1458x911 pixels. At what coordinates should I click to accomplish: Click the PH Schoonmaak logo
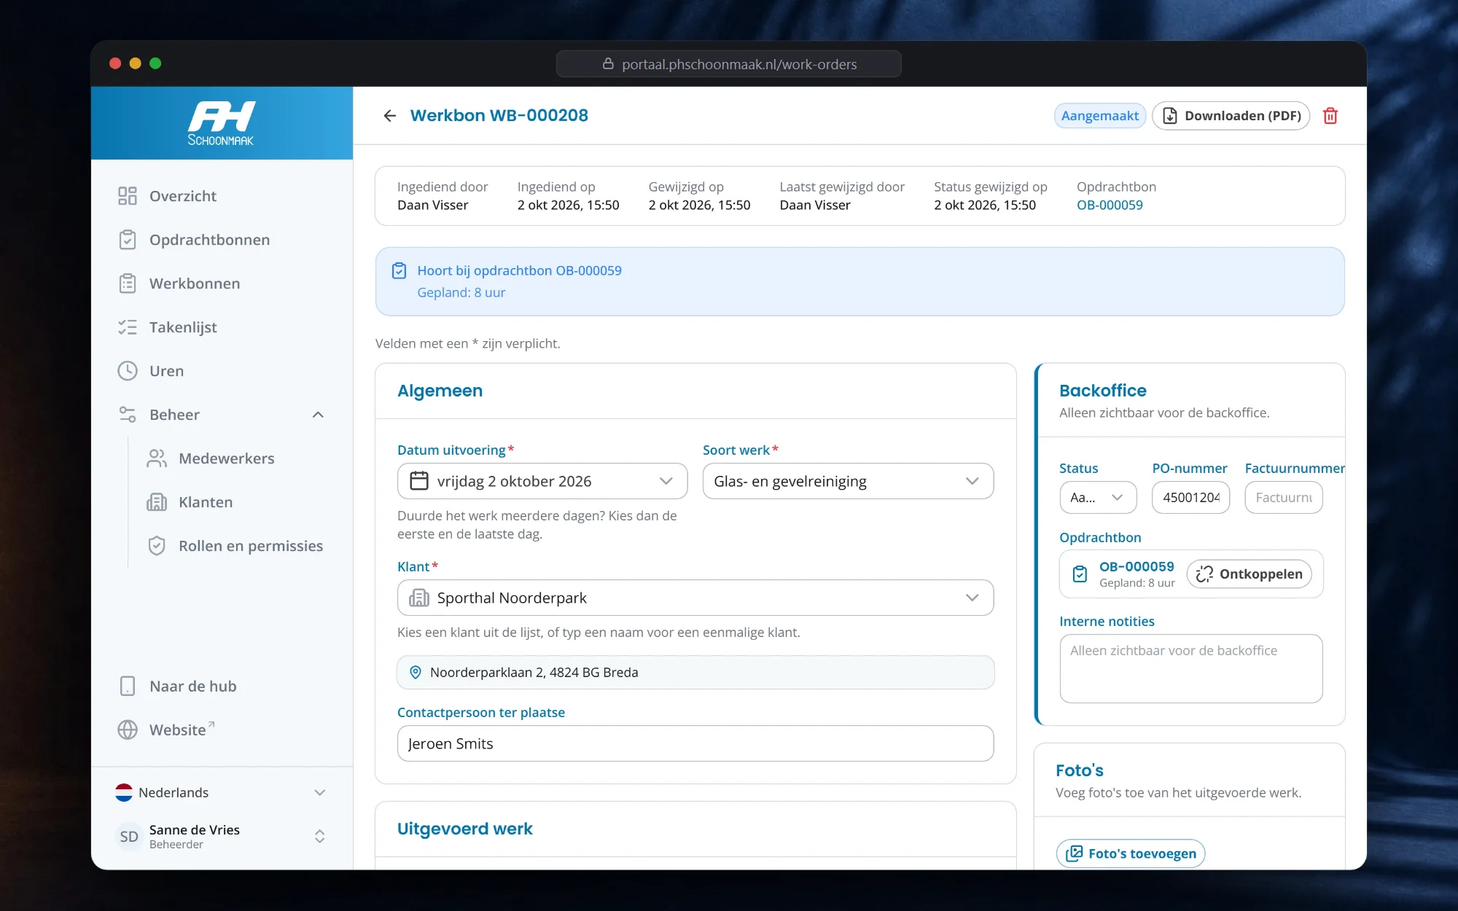tap(222, 123)
